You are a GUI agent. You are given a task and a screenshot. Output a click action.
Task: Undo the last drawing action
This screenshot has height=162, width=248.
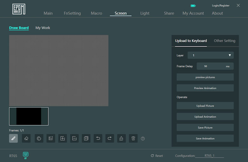pos(98,138)
